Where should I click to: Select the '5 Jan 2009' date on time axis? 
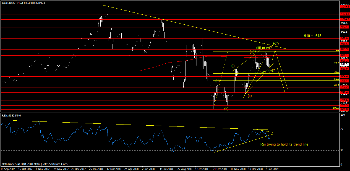point(272,168)
